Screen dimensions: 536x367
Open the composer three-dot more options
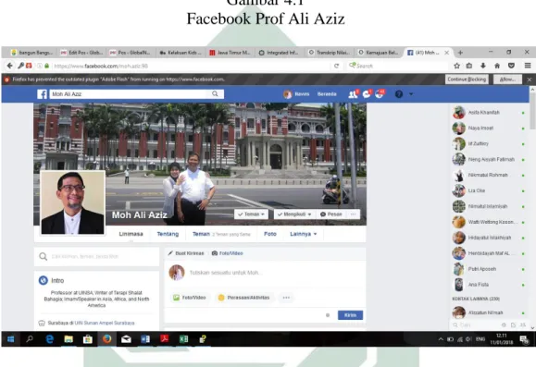pyautogui.click(x=286, y=298)
